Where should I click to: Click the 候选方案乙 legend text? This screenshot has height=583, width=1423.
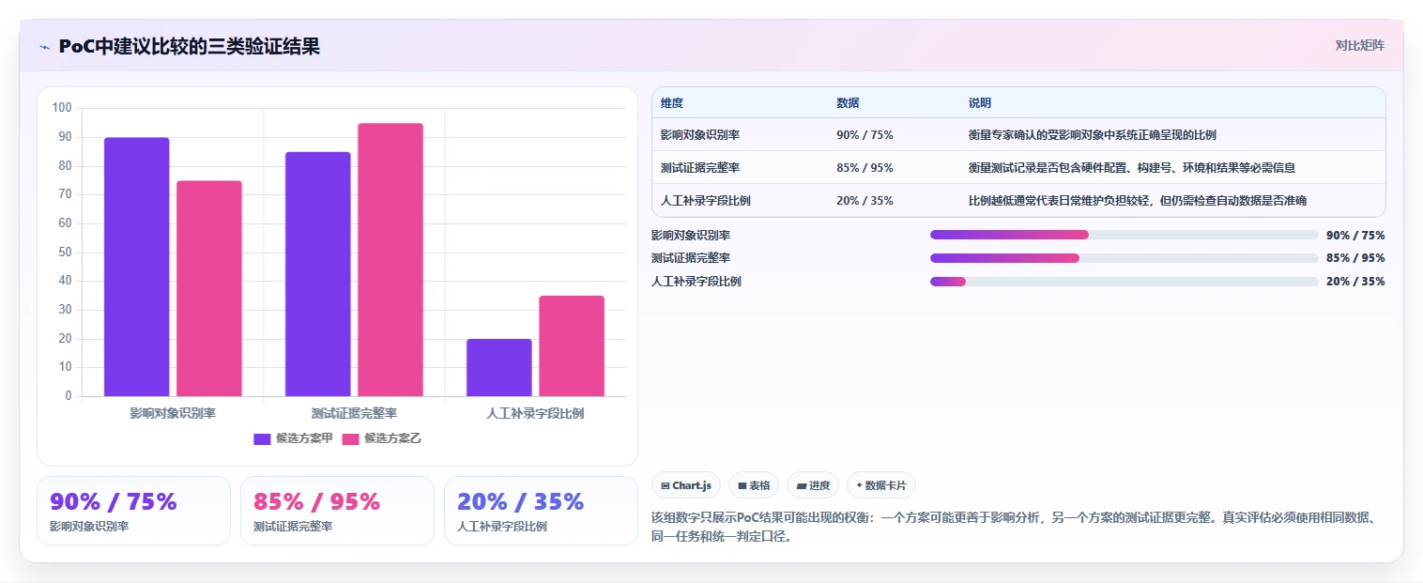click(x=392, y=438)
